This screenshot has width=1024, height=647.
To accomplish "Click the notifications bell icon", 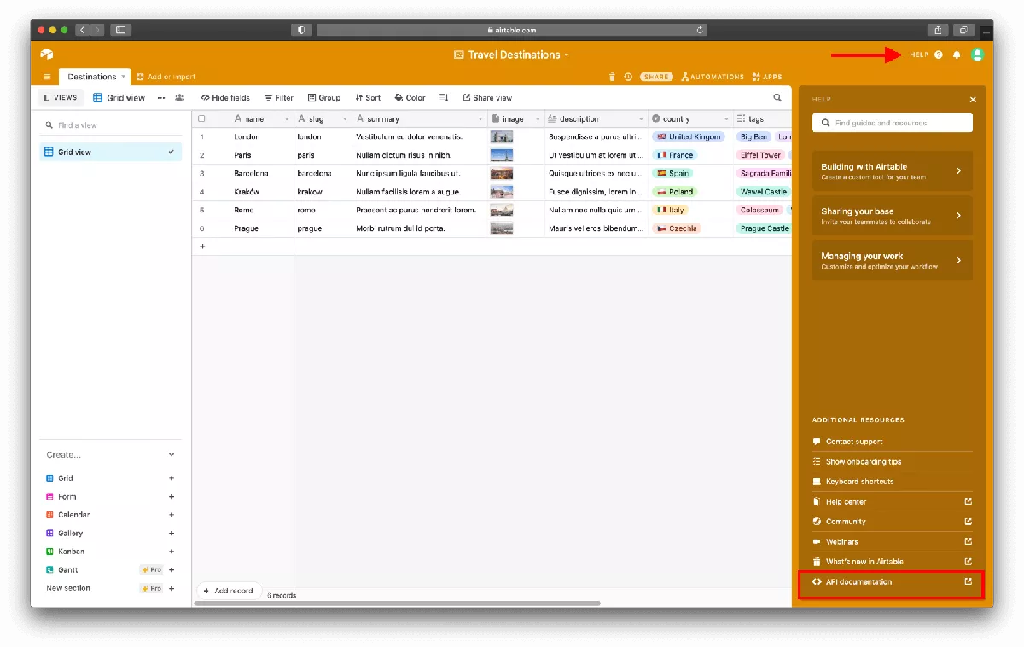I will coord(957,55).
